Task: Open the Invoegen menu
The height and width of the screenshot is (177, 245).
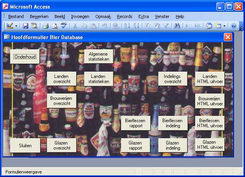Action: 80,16
